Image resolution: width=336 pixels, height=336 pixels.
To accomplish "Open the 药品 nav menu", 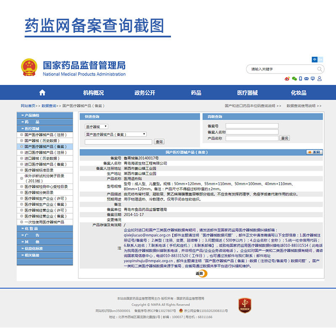I will [x=196, y=92].
